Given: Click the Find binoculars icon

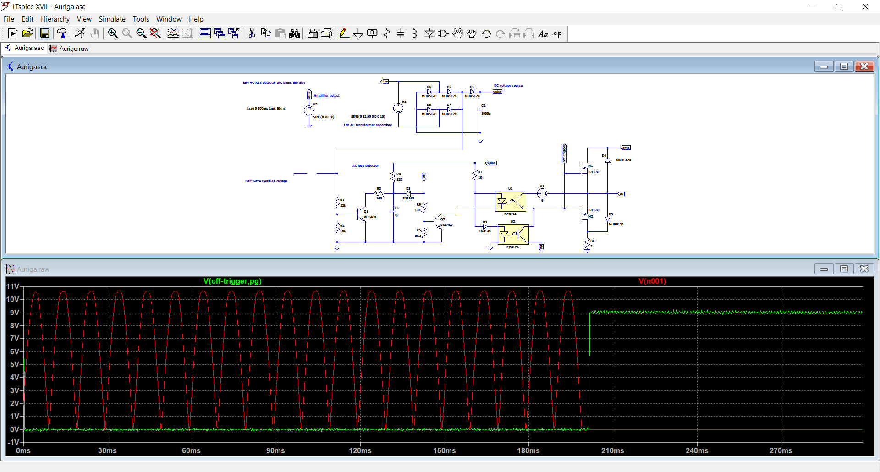Looking at the screenshot, I should tap(294, 33).
